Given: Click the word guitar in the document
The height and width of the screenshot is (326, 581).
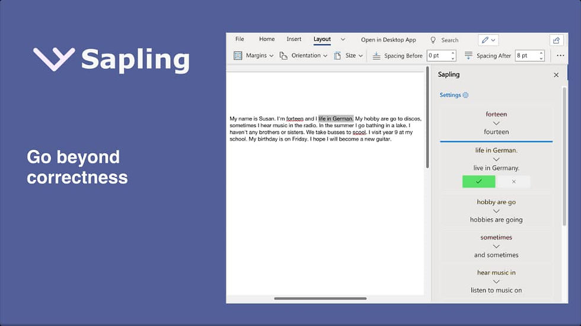Looking at the screenshot, I should pos(384,140).
